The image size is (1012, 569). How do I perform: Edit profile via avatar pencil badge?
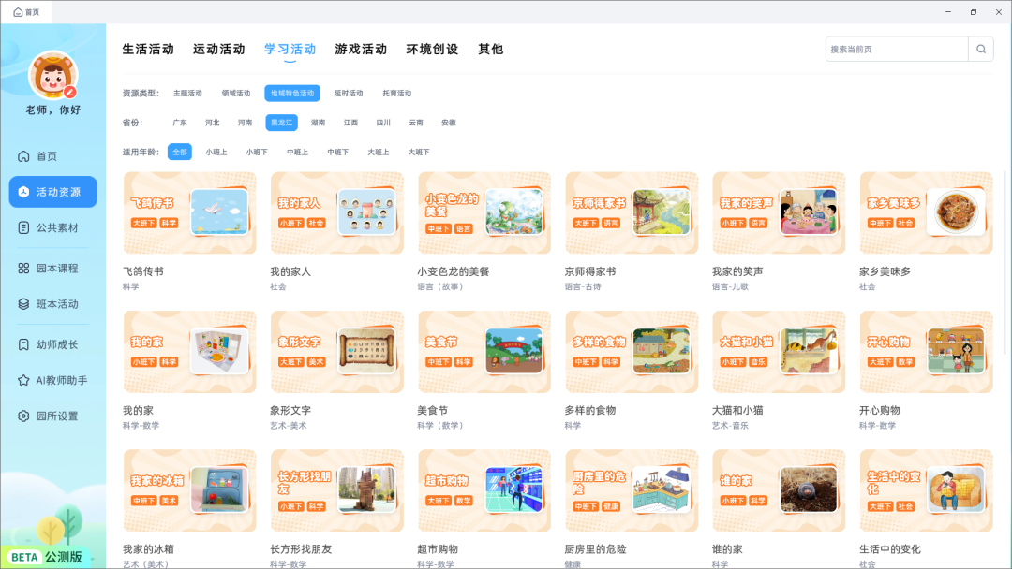tap(70, 92)
